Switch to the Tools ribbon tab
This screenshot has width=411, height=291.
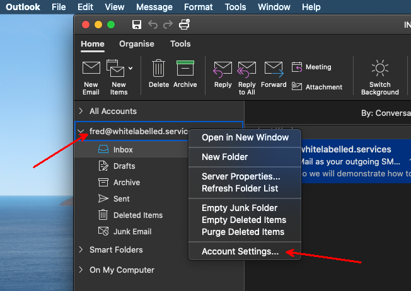click(180, 43)
